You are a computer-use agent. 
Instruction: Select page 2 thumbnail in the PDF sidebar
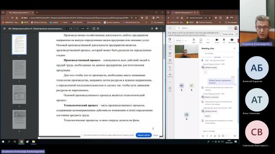[19, 69]
